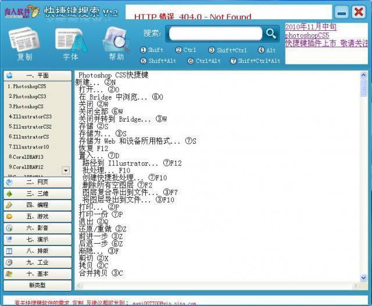Screen dimensions: 372x306
Task: Expand the 四、编程 category
Action: coord(37,205)
